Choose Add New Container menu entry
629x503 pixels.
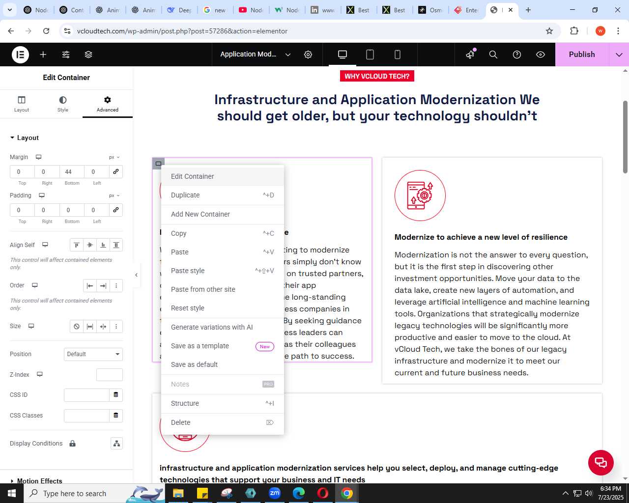pyautogui.click(x=223, y=214)
